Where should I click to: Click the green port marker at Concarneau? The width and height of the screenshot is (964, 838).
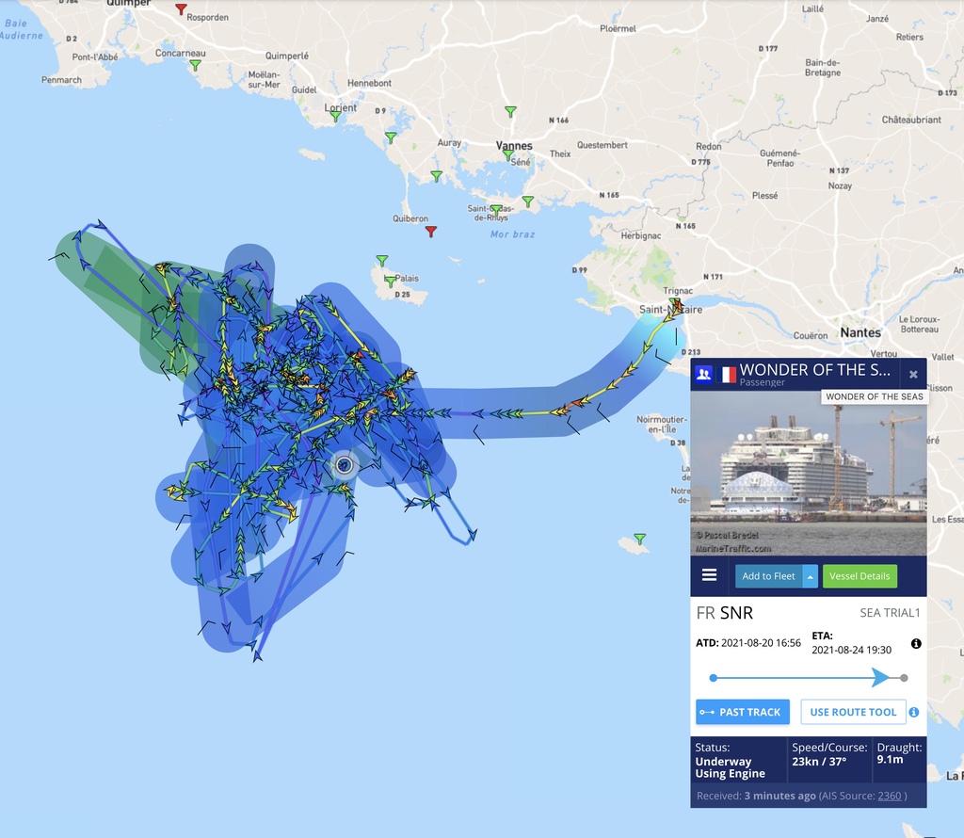click(195, 65)
